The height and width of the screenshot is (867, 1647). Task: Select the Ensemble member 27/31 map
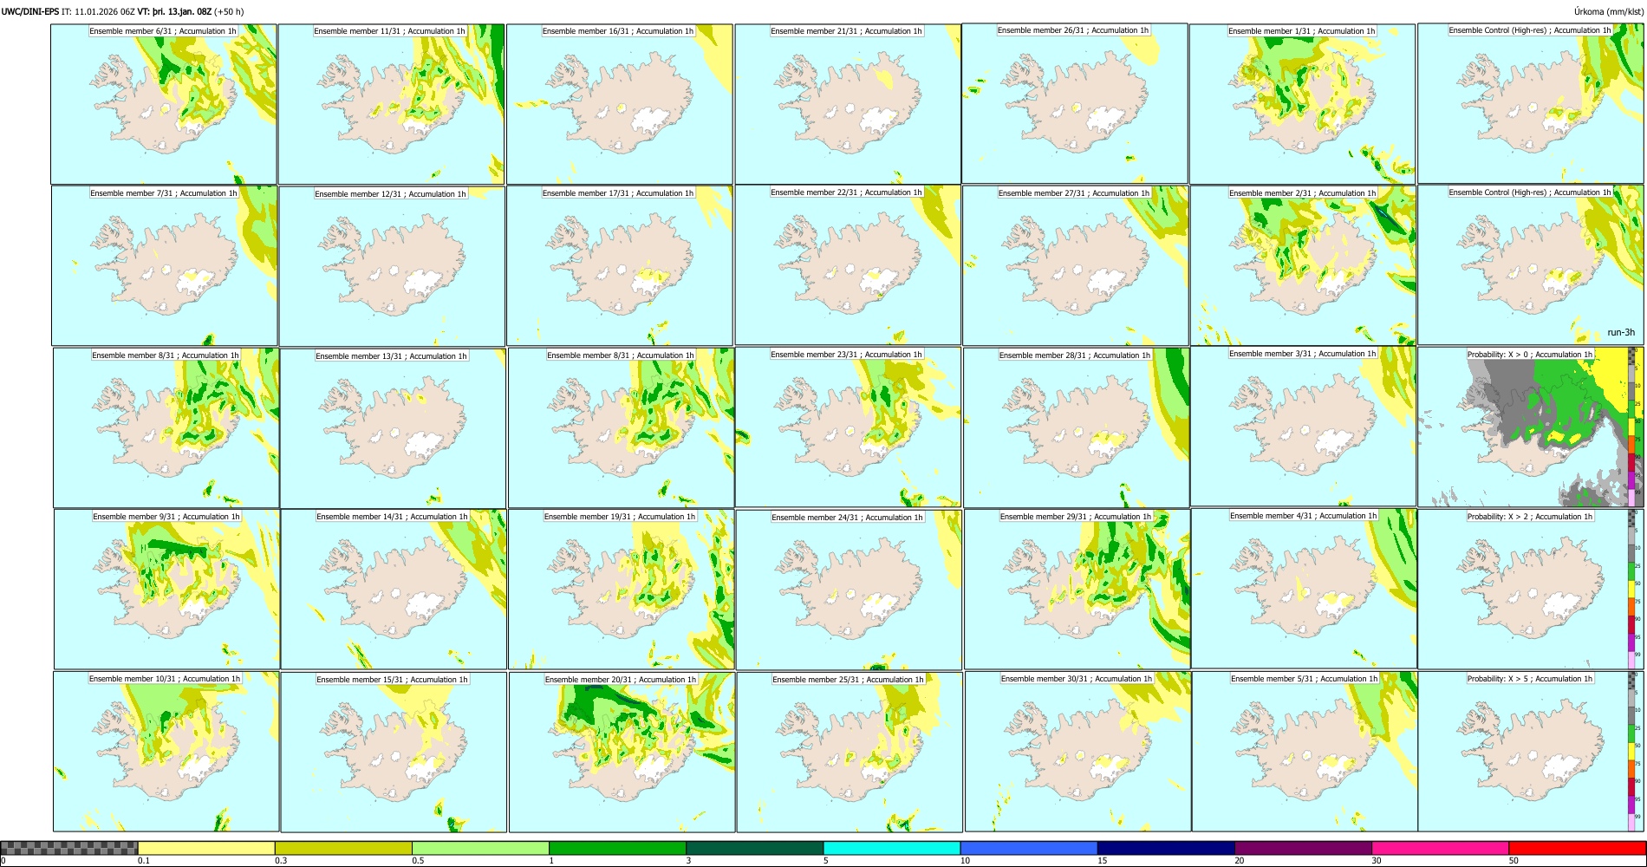1076,265
